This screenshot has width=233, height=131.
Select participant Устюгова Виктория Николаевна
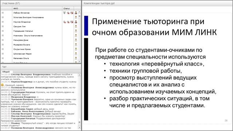click(28, 17)
